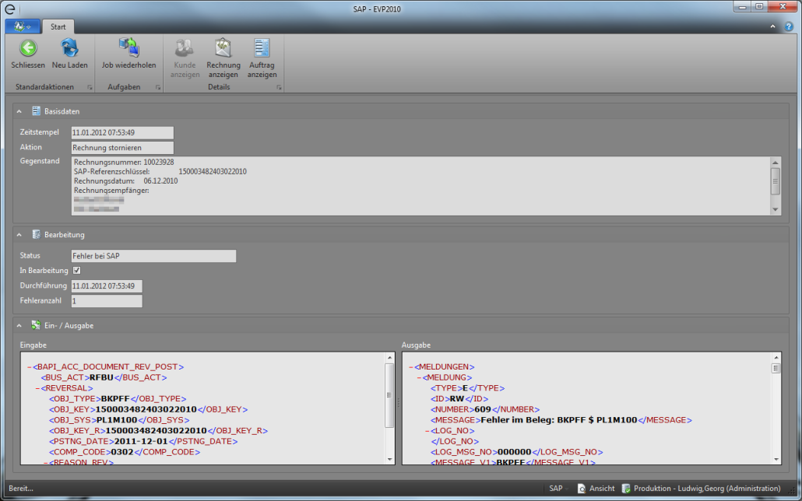Click the ID value RW in Ausgabe
Image resolution: width=802 pixels, height=501 pixels.
pyautogui.click(x=457, y=399)
